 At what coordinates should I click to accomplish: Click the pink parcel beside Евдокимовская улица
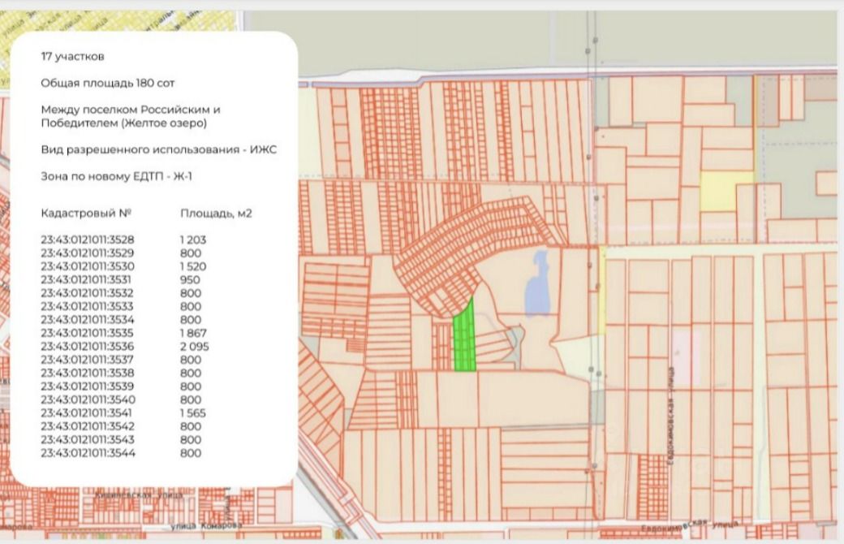pos(687,358)
